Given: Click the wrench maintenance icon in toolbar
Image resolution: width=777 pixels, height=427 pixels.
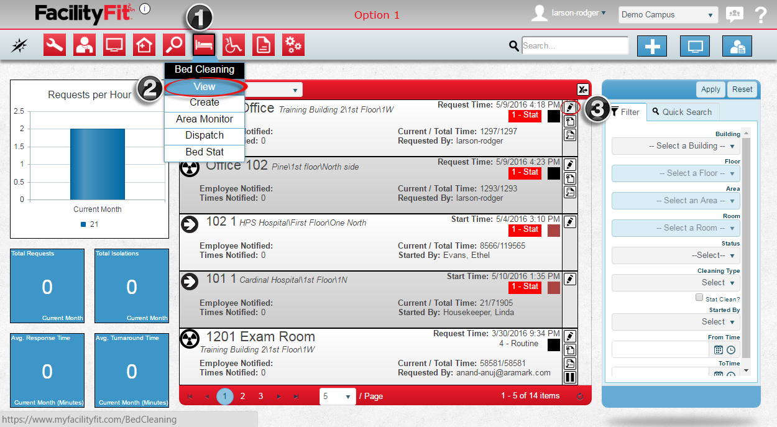Looking at the screenshot, I should (x=55, y=45).
